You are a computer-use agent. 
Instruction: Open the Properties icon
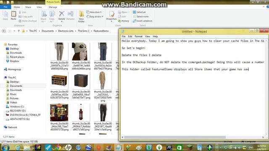click(x=111, y=14)
